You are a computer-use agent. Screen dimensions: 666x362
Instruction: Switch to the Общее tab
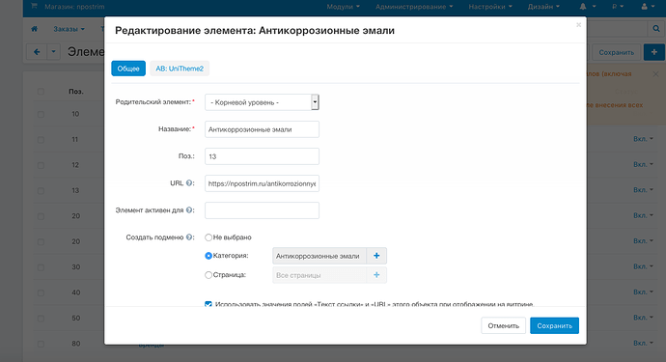click(x=128, y=69)
